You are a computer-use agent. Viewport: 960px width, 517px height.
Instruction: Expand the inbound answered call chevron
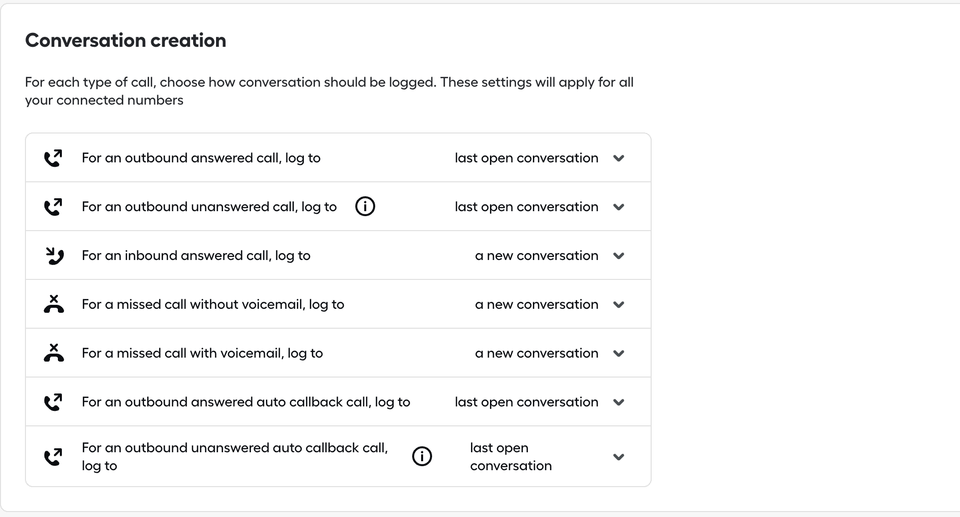tap(619, 256)
